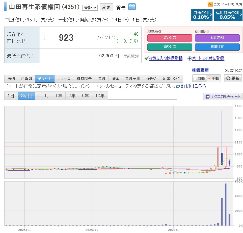The width and height of the screenshot is (243, 233).
Task: Click the question mark help icon
Action: point(210,4)
